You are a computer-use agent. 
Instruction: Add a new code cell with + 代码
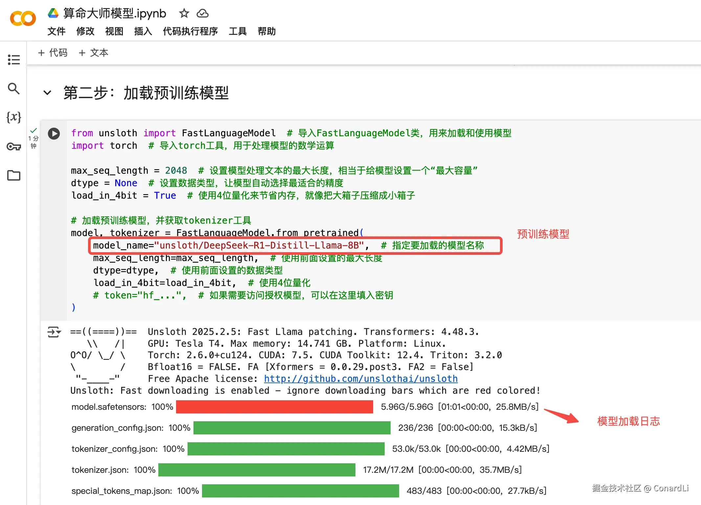(x=53, y=53)
